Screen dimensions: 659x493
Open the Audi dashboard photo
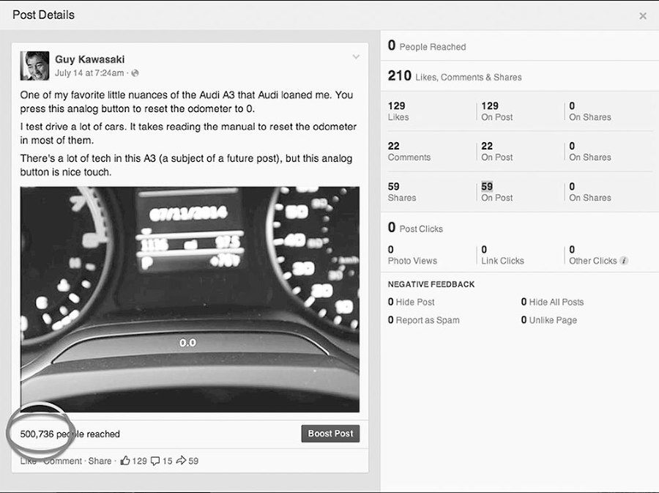[190, 299]
